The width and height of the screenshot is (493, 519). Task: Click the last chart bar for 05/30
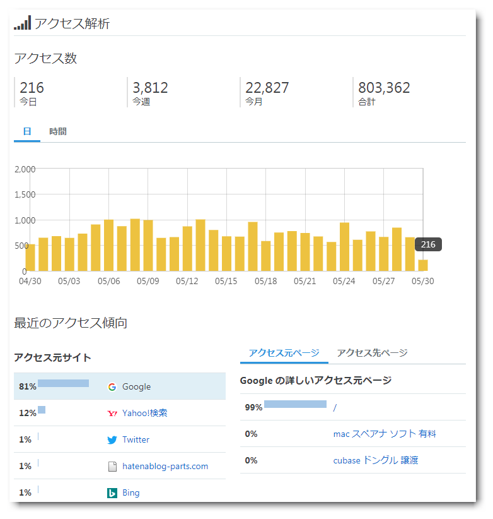click(423, 265)
